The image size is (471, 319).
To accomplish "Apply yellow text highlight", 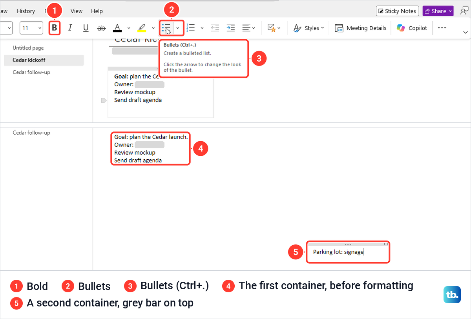I will pos(141,28).
